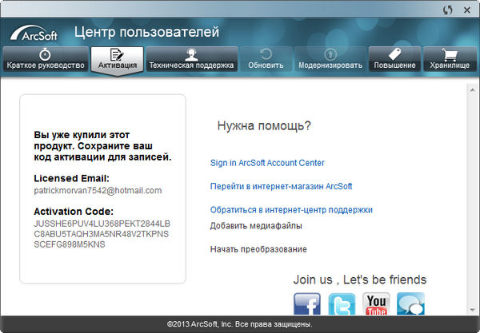Viewport: 480px width, 333px height.
Task: Click the ArcSoft logo
Action: pos(34,34)
